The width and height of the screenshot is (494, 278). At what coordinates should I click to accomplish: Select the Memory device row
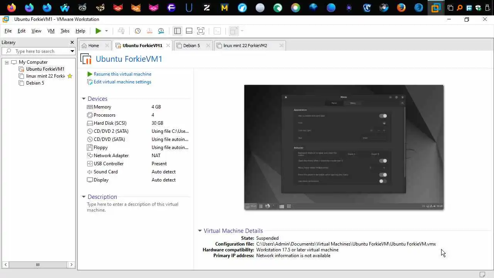(137, 107)
